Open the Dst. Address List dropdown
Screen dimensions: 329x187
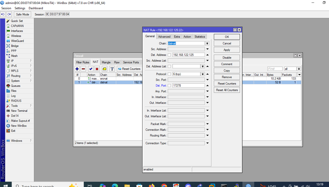203,67
